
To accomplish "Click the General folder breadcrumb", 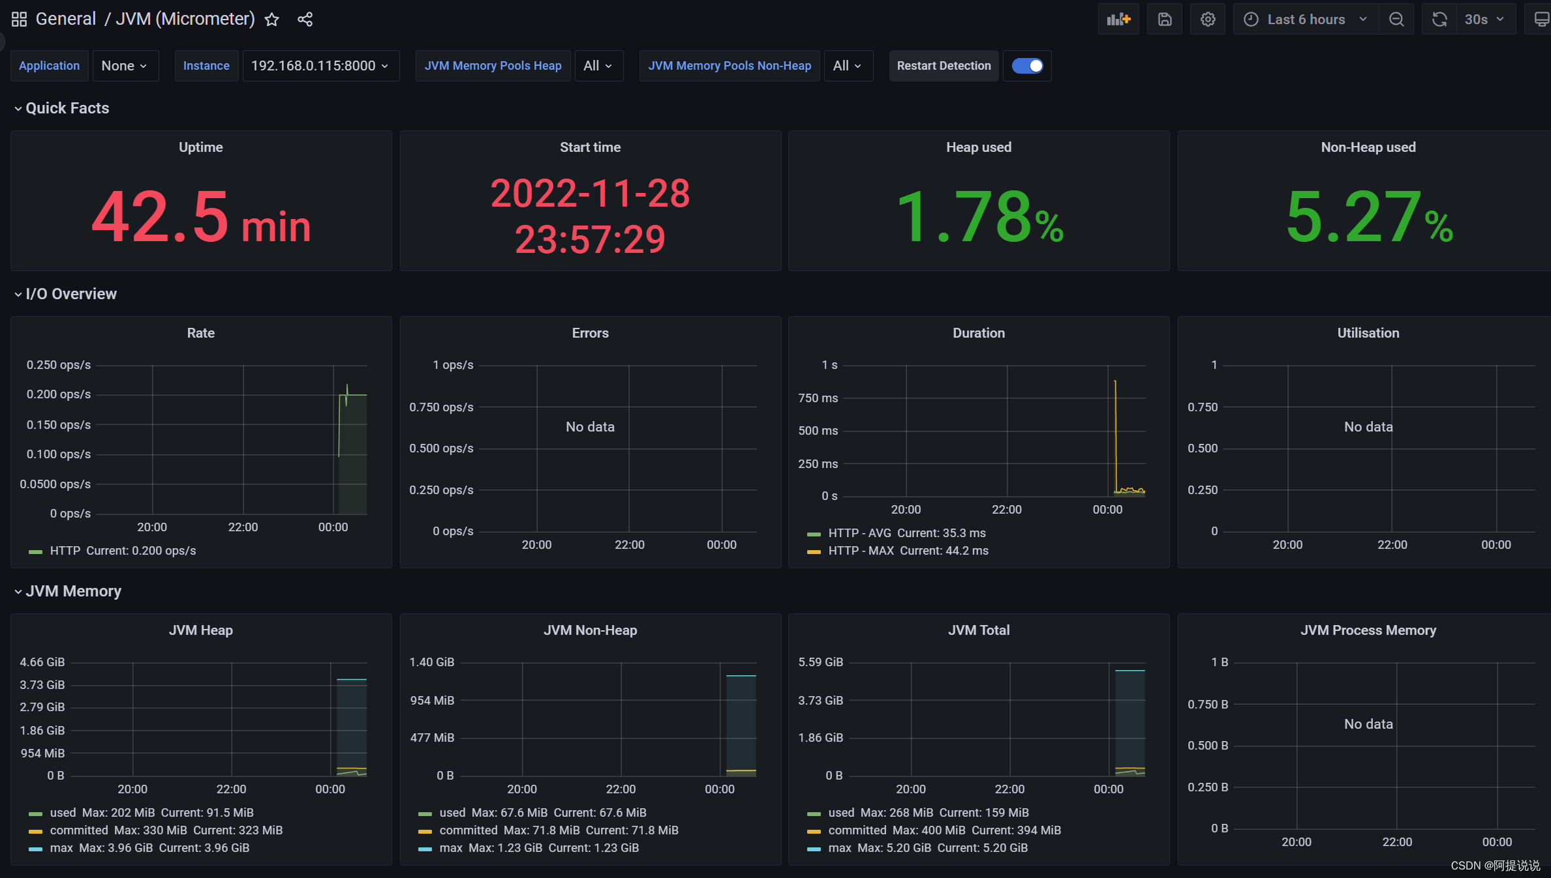I will 66,19.
